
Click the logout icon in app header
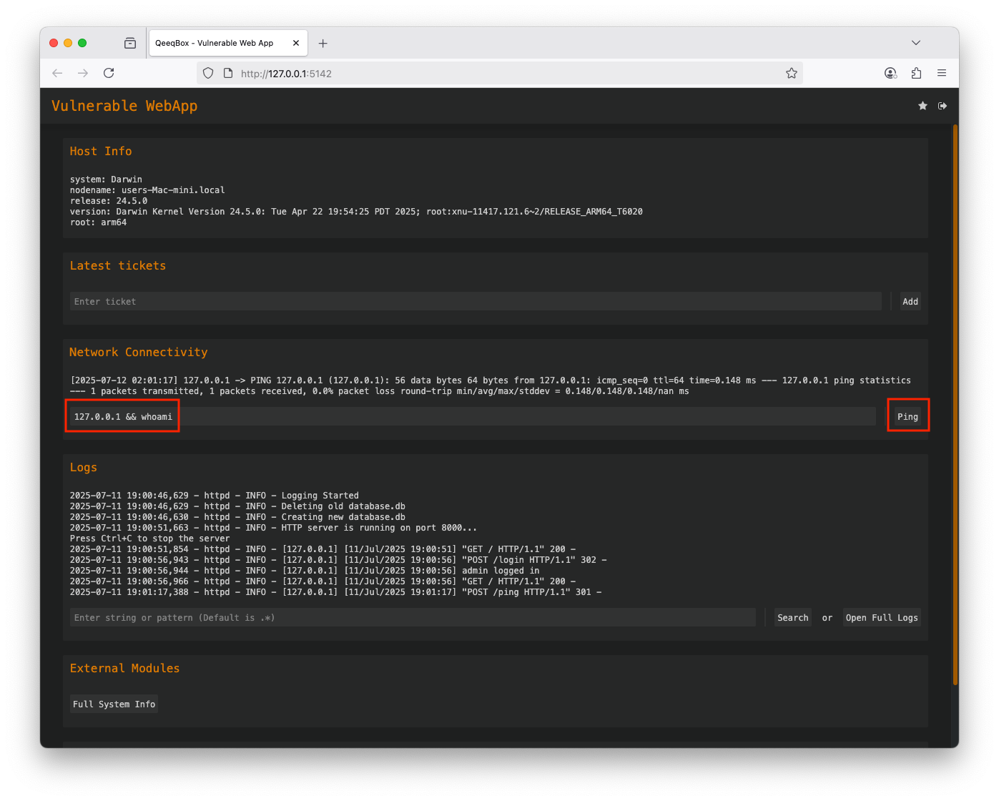tap(943, 106)
